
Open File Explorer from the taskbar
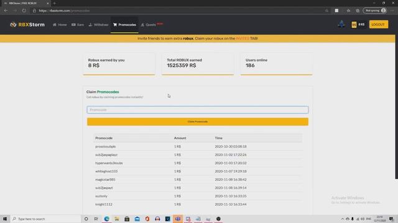tap(117, 219)
